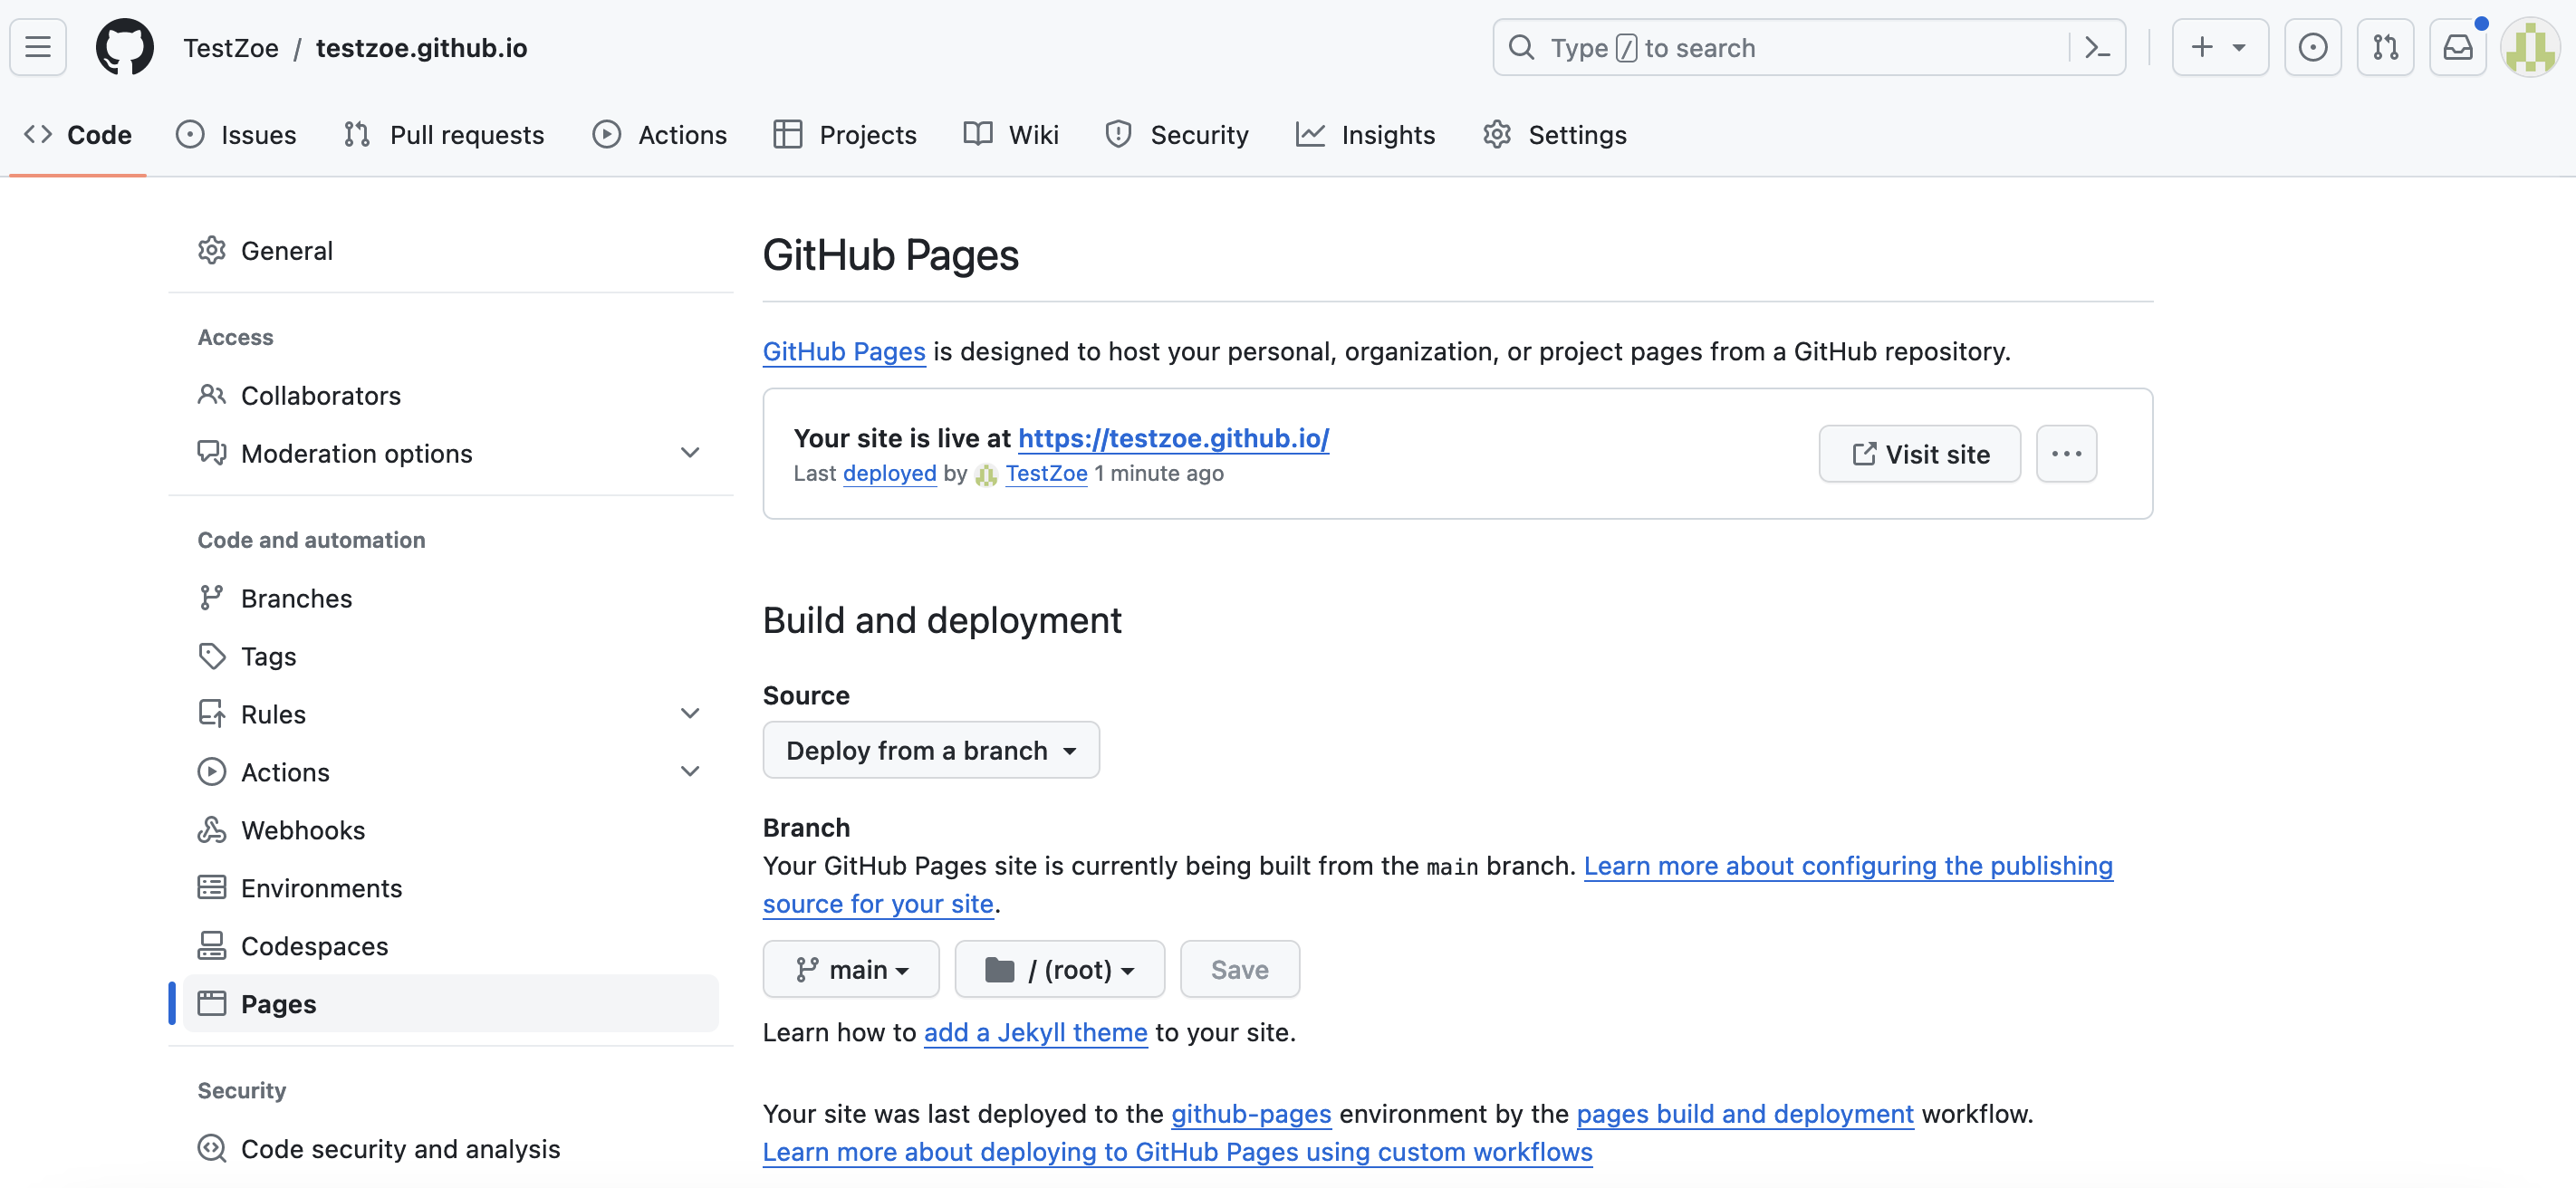Open the hamburger navigation menu

pos(38,47)
